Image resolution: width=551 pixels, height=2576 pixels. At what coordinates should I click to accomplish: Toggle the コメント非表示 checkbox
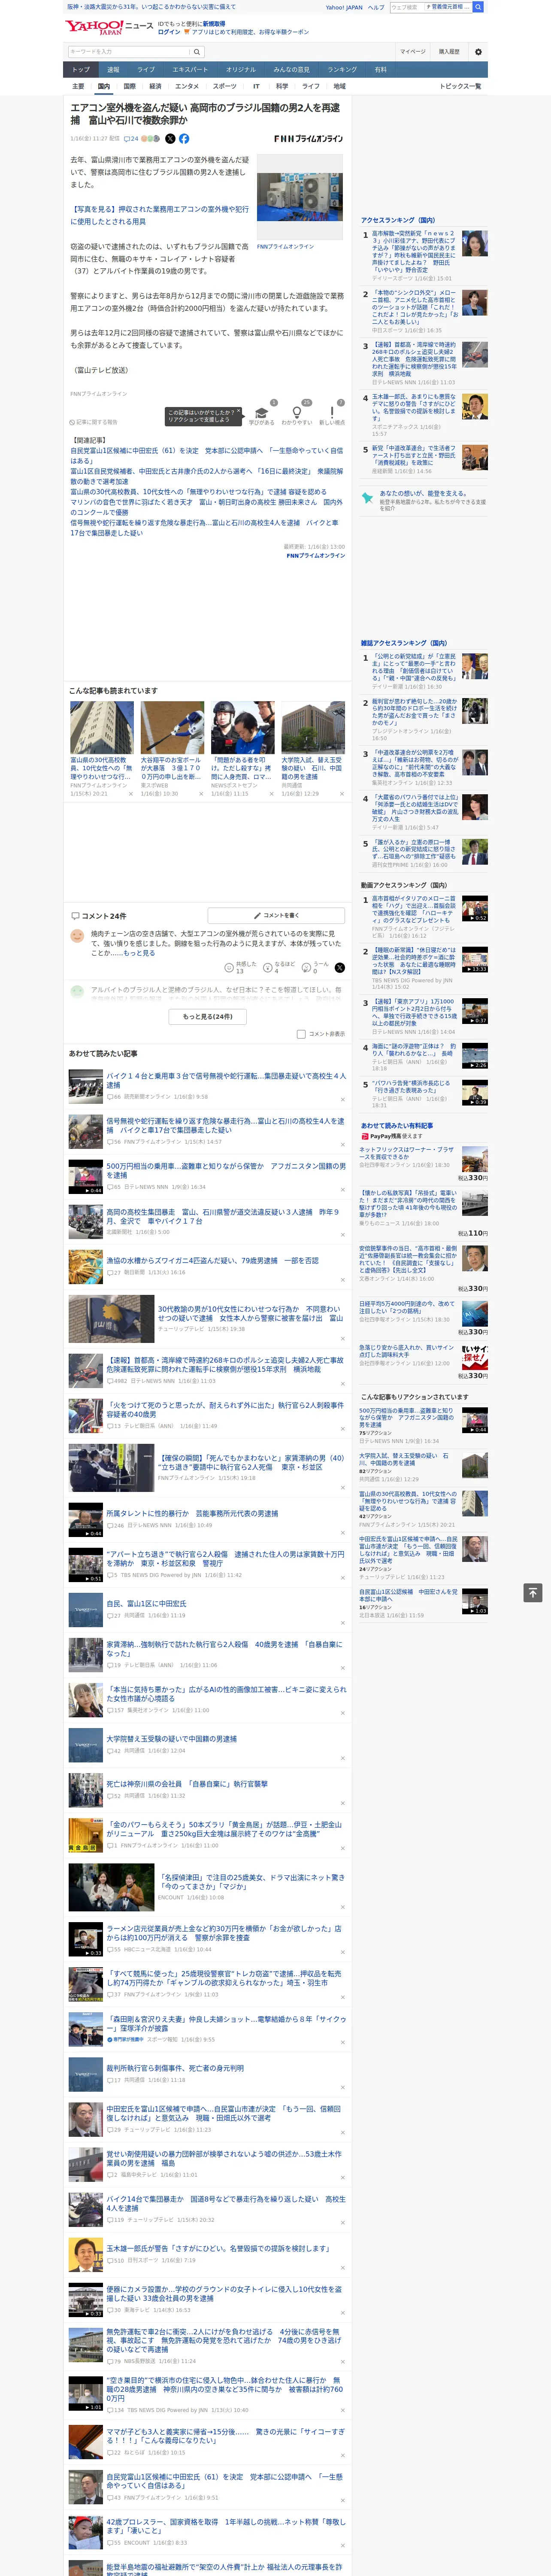click(x=301, y=1034)
